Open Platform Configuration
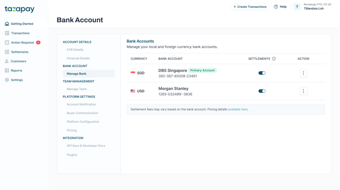 (83, 121)
